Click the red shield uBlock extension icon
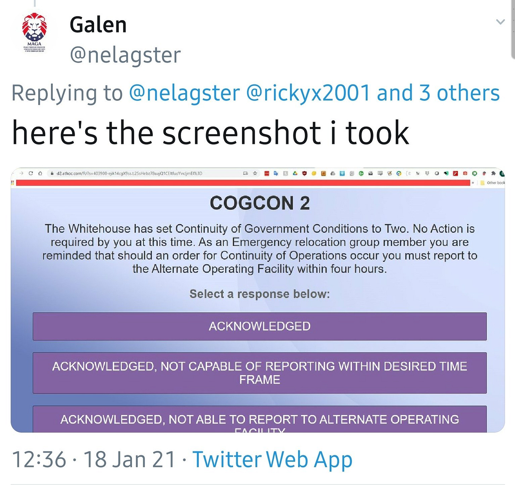Screen dimensions: 515x485 click(x=304, y=173)
